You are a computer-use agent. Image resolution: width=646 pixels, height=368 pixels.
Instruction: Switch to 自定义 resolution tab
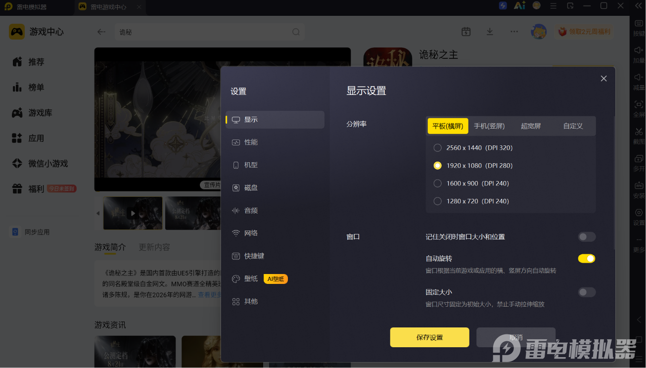(x=573, y=126)
